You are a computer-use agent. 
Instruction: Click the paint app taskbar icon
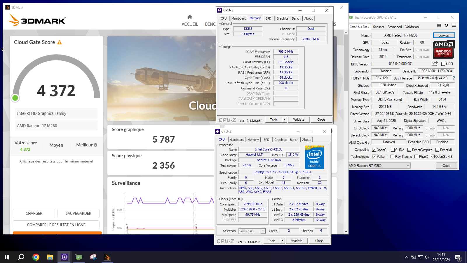(x=93, y=257)
